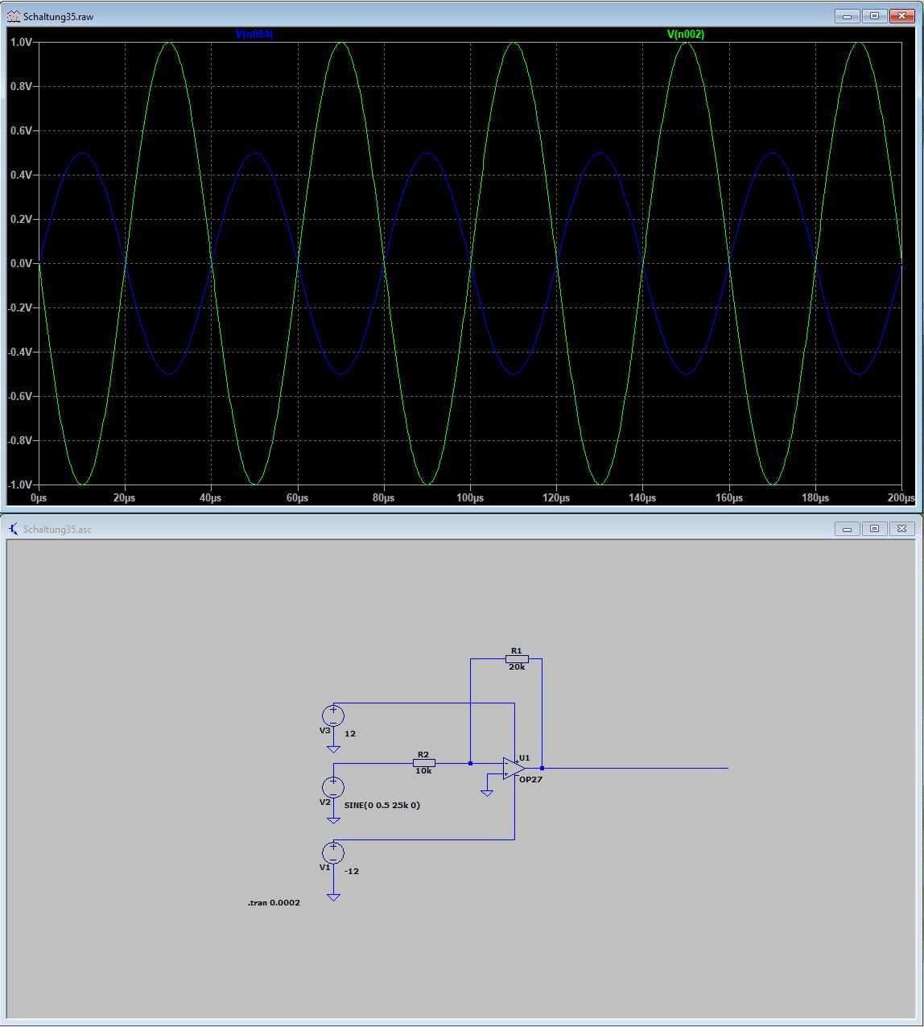Select voltage source V1 symbol

pos(333,852)
